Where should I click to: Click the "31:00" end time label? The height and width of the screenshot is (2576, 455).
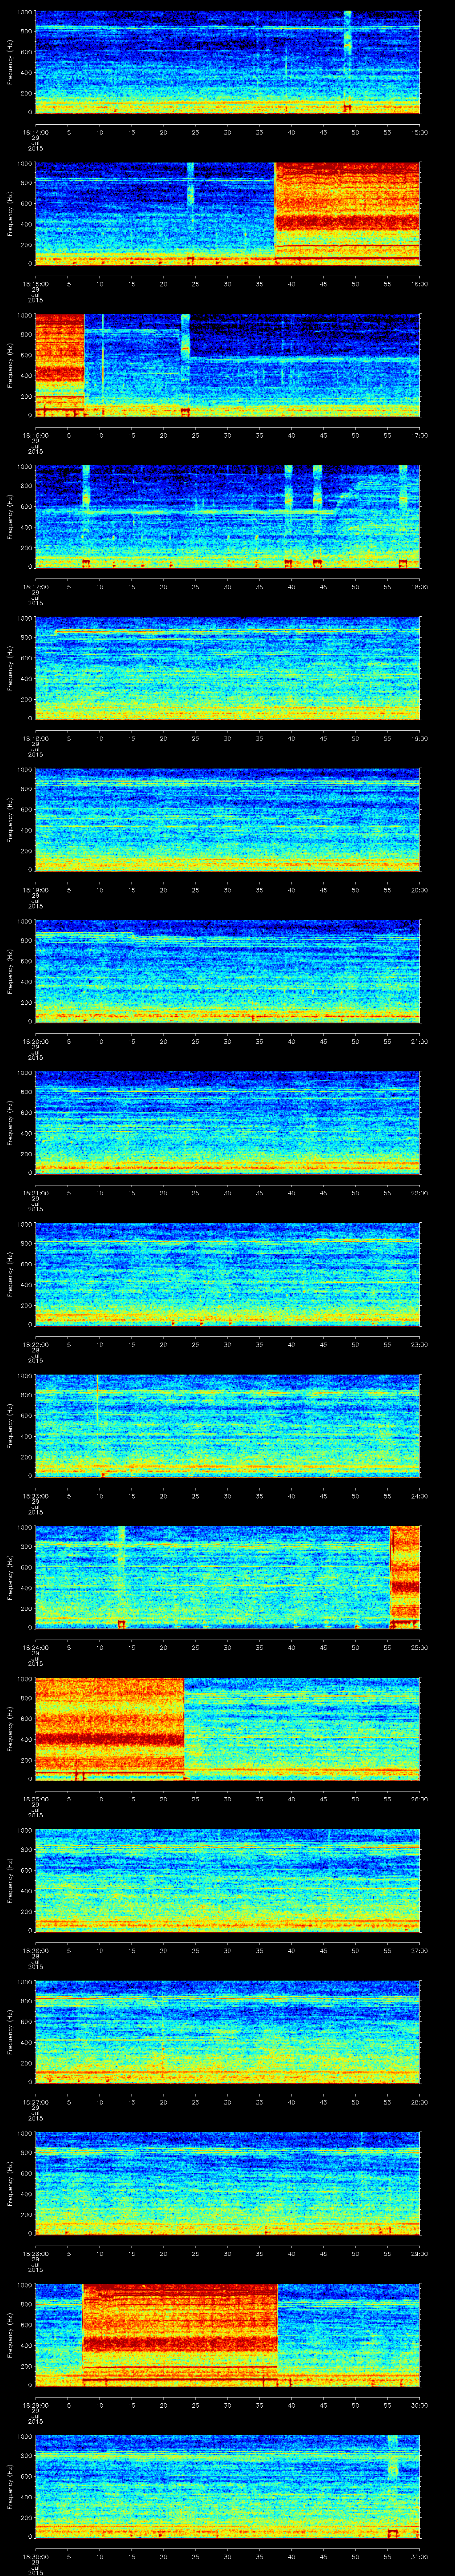(x=419, y=2555)
